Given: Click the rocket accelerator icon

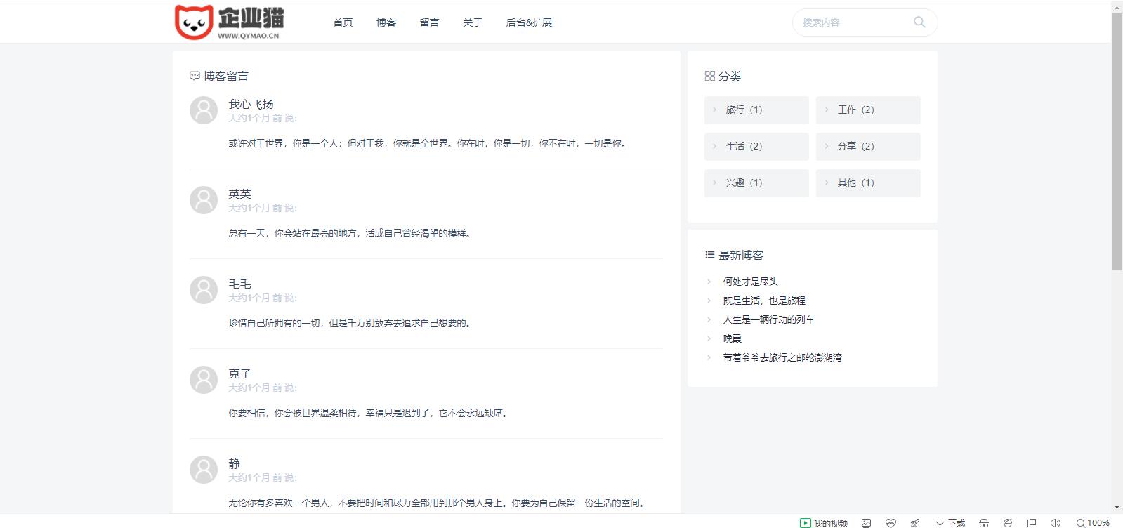Looking at the screenshot, I should coord(914,522).
